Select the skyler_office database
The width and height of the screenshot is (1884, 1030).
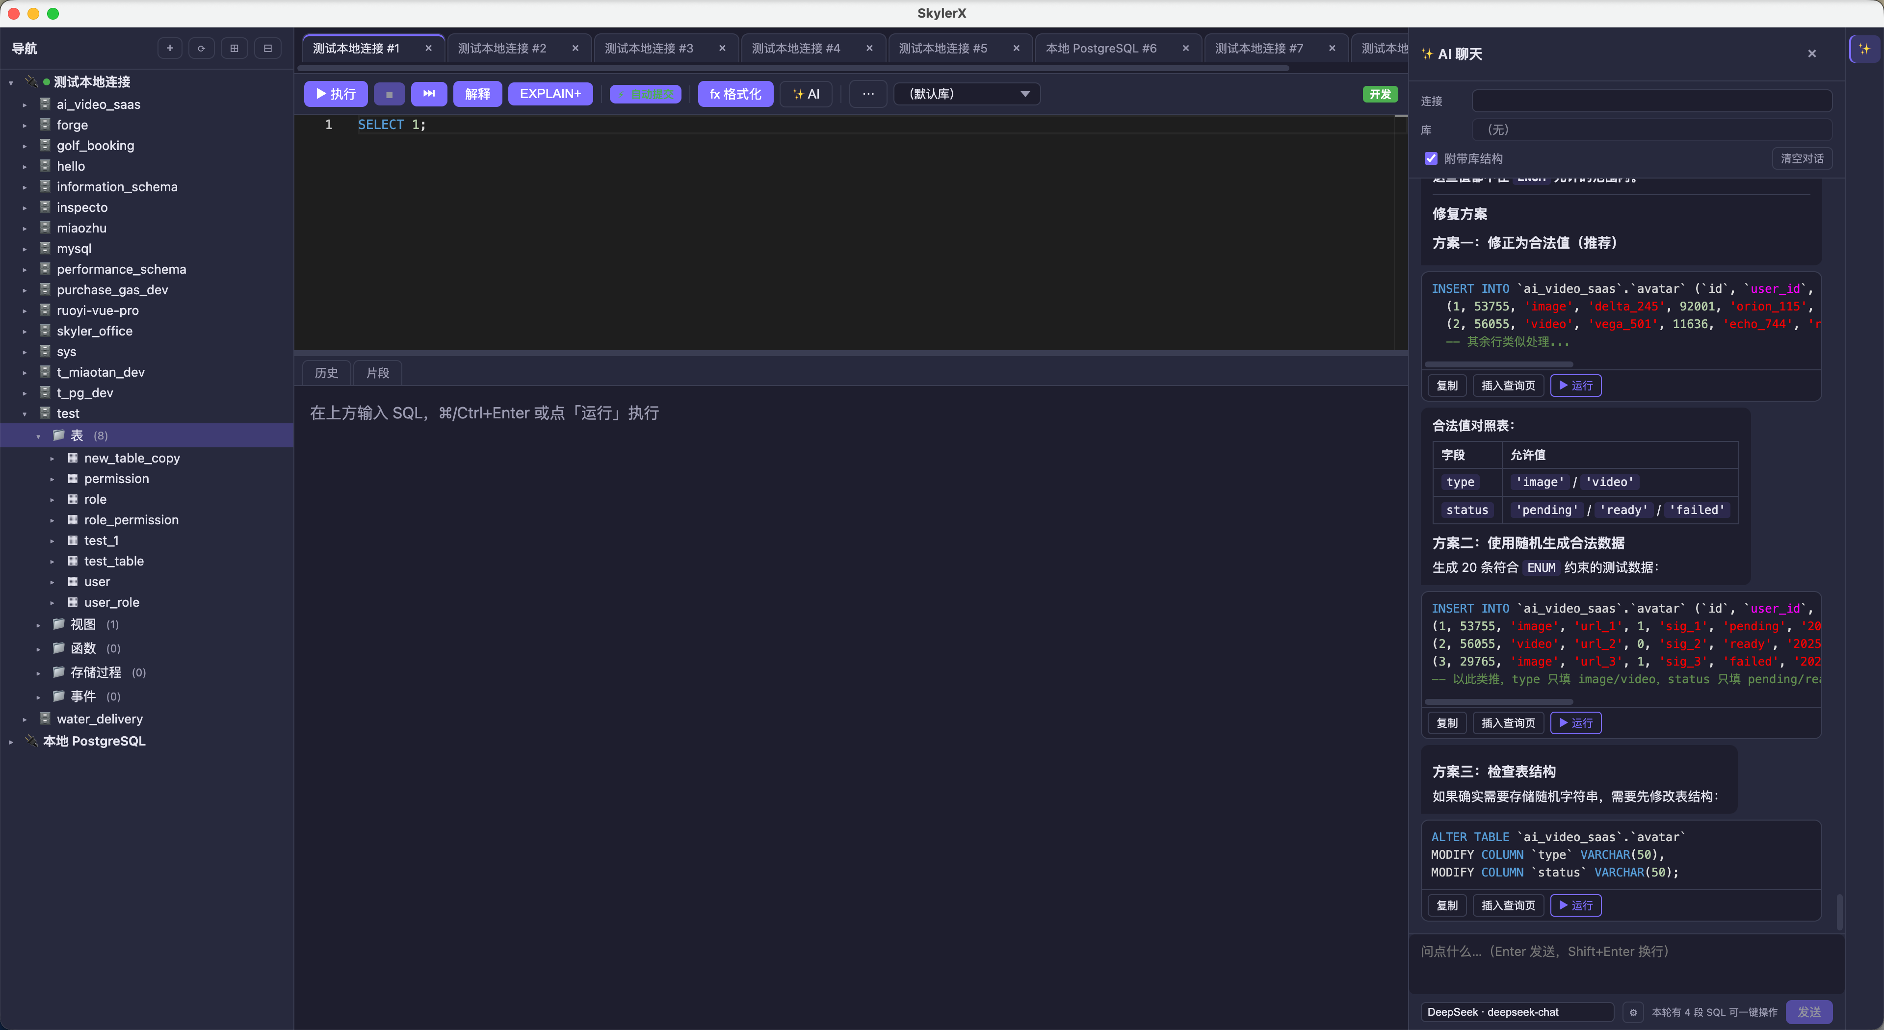tap(94, 331)
